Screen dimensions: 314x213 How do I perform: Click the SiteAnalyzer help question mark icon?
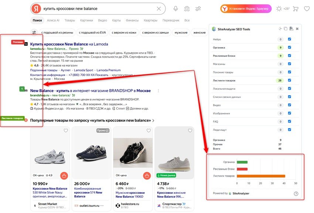tap(296, 193)
